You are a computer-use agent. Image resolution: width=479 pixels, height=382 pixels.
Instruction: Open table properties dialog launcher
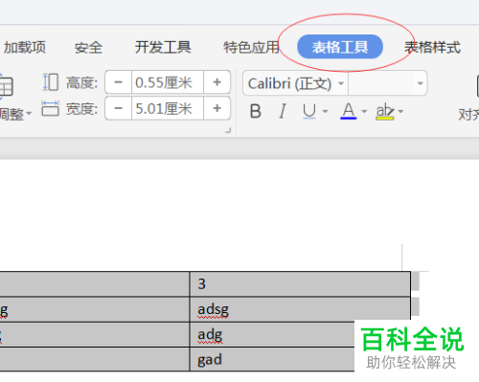tap(228, 130)
